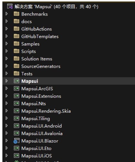135x162 pixels.
Task: Expand the Benchmarks folder
Action: [7, 14]
